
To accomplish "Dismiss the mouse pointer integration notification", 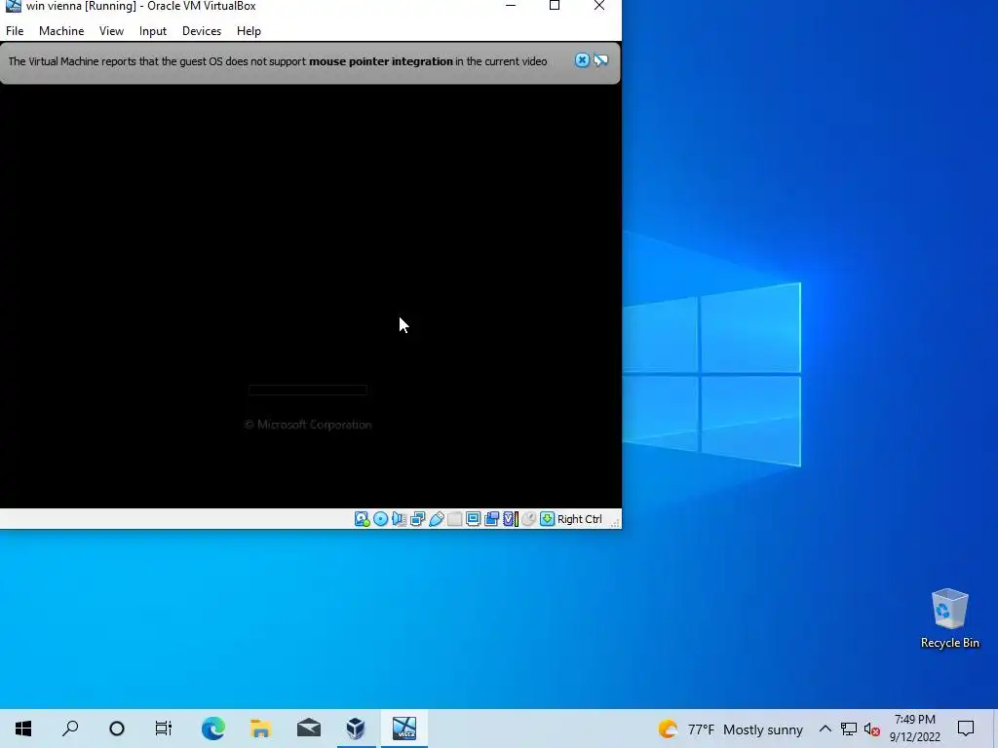I will 582,60.
